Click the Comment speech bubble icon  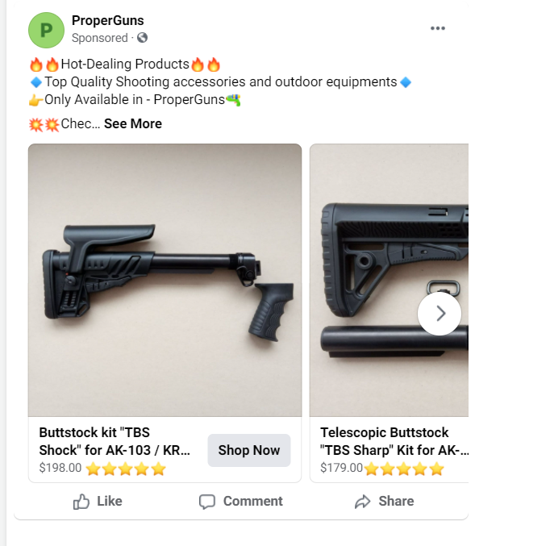(207, 502)
